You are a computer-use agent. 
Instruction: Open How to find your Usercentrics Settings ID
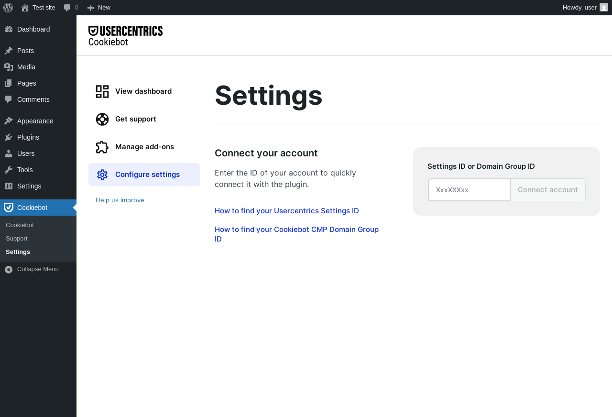(x=287, y=211)
